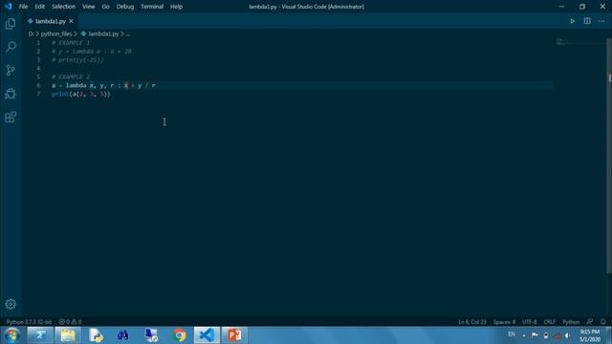Viewport: 612px width, 344px height.
Task: Open Python icon in taskbar
Action: 96,335
